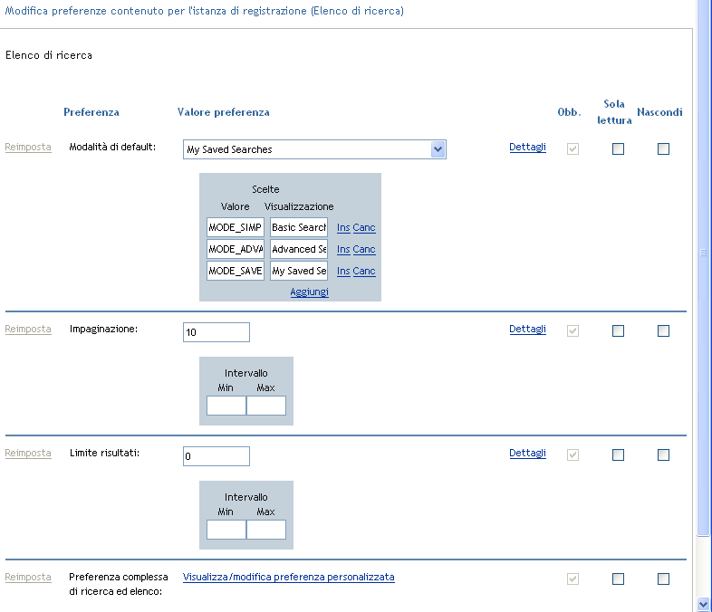Open the Modalità di default dropdown
712x612 pixels.
pyautogui.click(x=438, y=149)
